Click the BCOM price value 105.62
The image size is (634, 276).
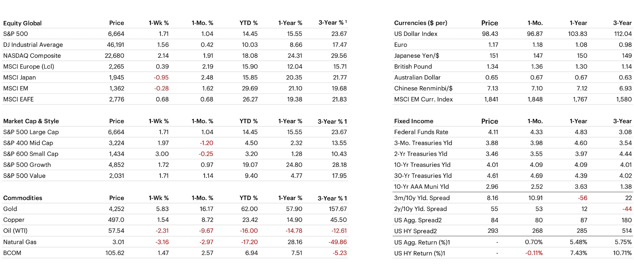115,253
